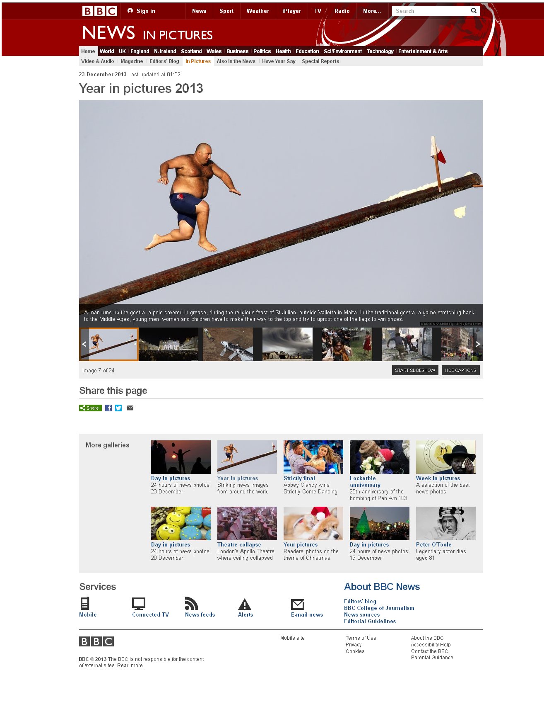The image size is (544, 714).
Task: Click the BBC logo in header
Action: pyautogui.click(x=99, y=11)
